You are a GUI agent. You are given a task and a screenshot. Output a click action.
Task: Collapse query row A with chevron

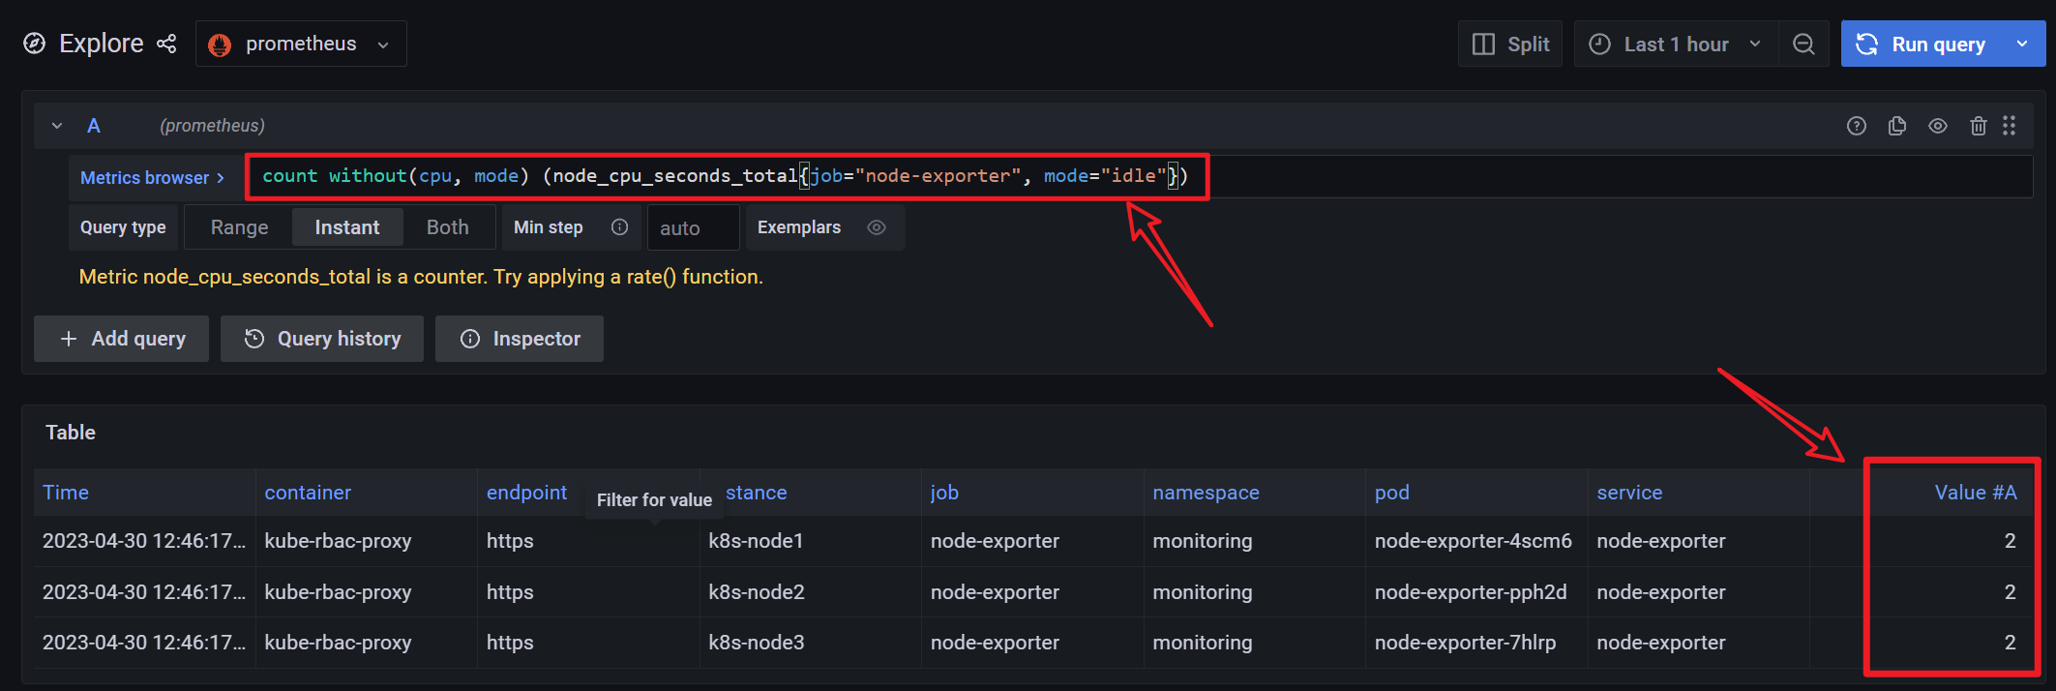[57, 126]
